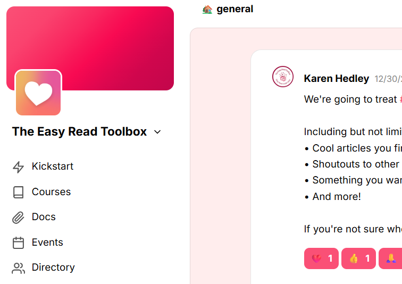Screen dimensions: 402x284
Task: Open the Docs section
Action: tap(44, 217)
